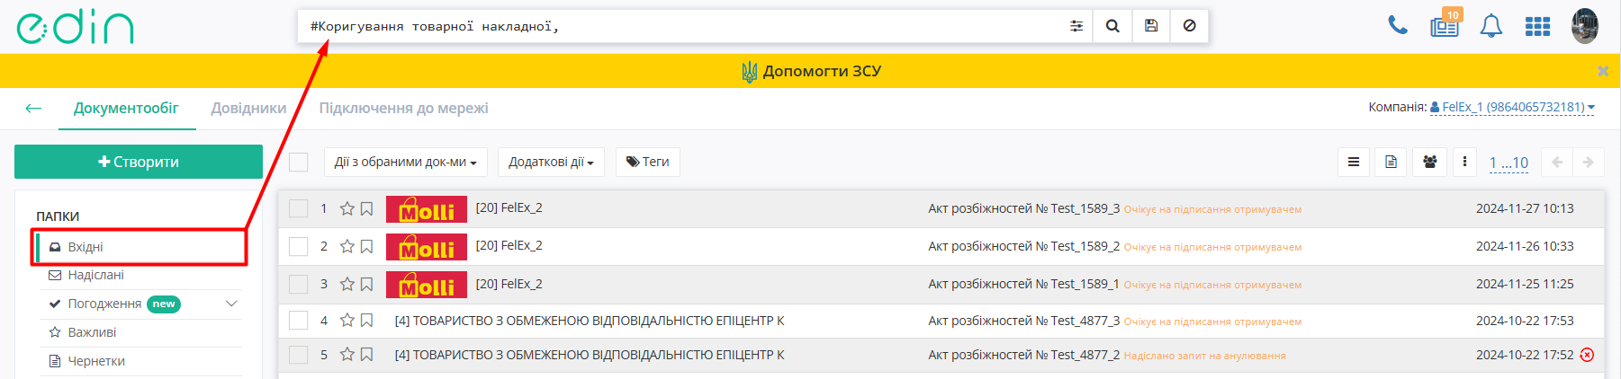Click sender ЕПІЦЕНТР К in row 4
1621x379 pixels.
(x=590, y=320)
